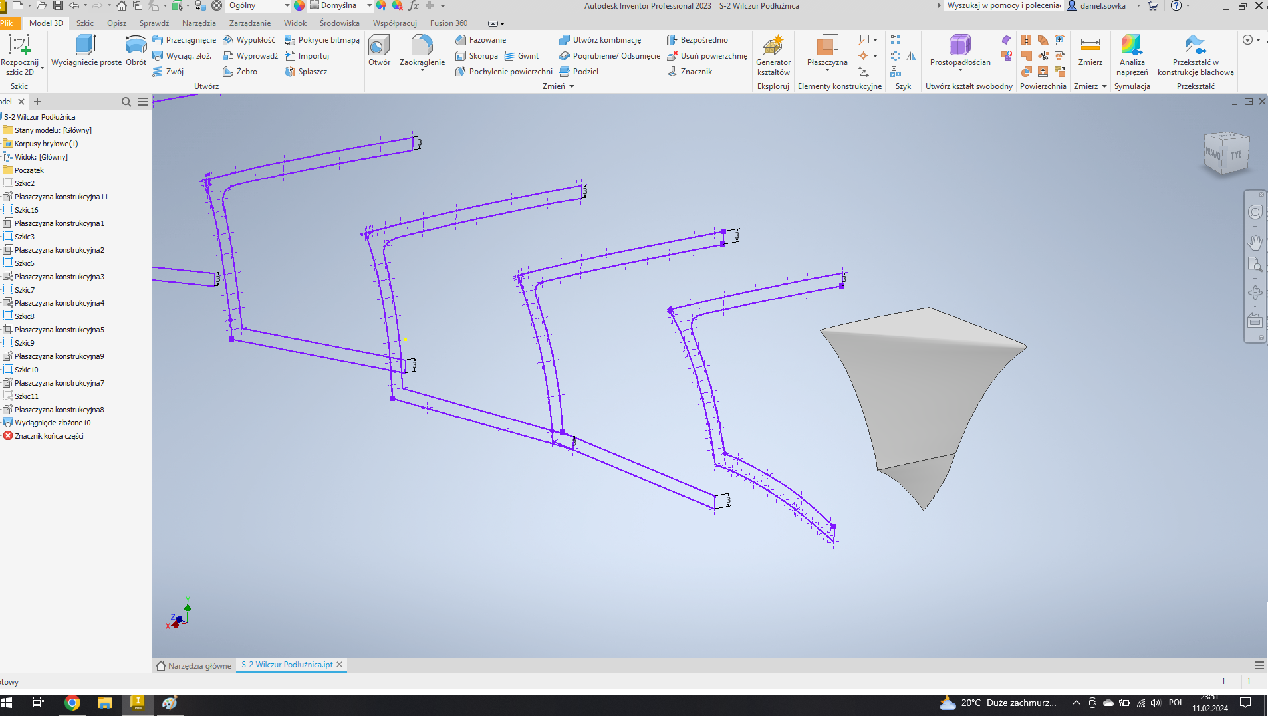The height and width of the screenshot is (718, 1268).
Task: Open File Explorer from taskbar
Action: 105,703
